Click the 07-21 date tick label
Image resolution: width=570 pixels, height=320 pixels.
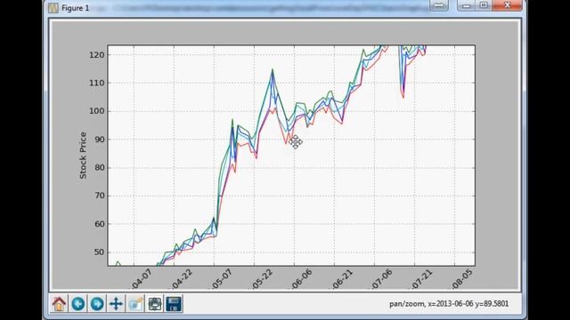click(x=422, y=280)
